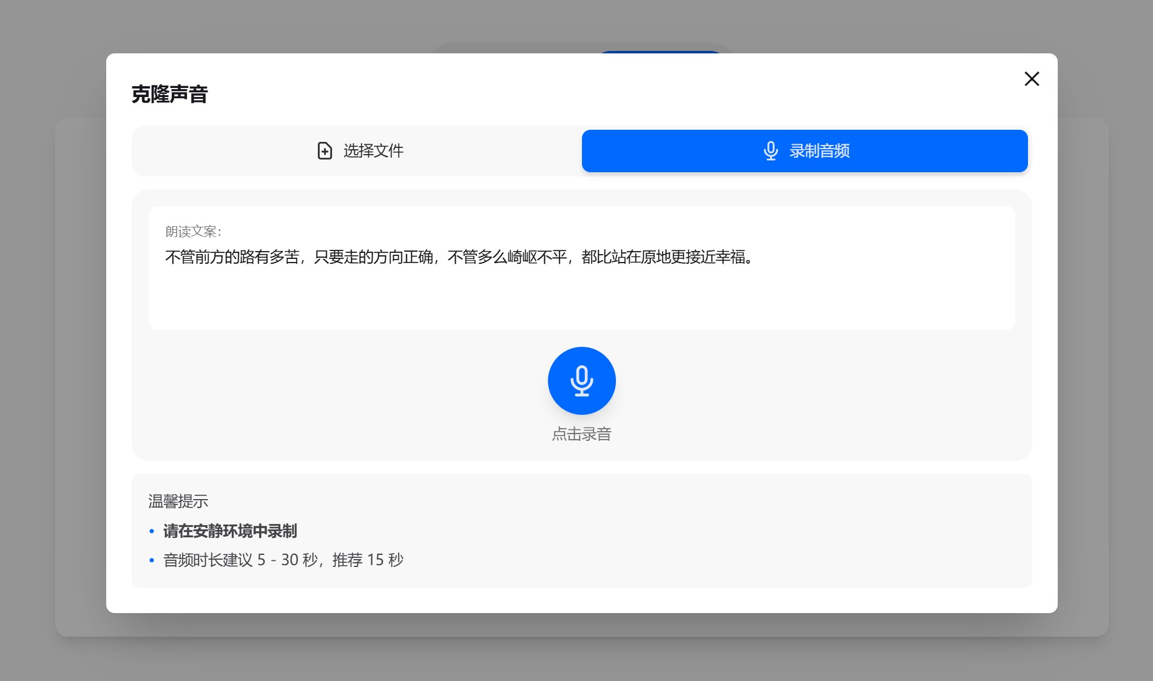Open the file selection mode
Screen dimensions: 1153x681
point(358,151)
